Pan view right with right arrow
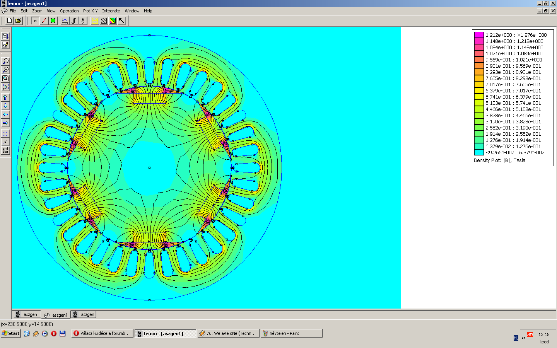 click(x=5, y=123)
